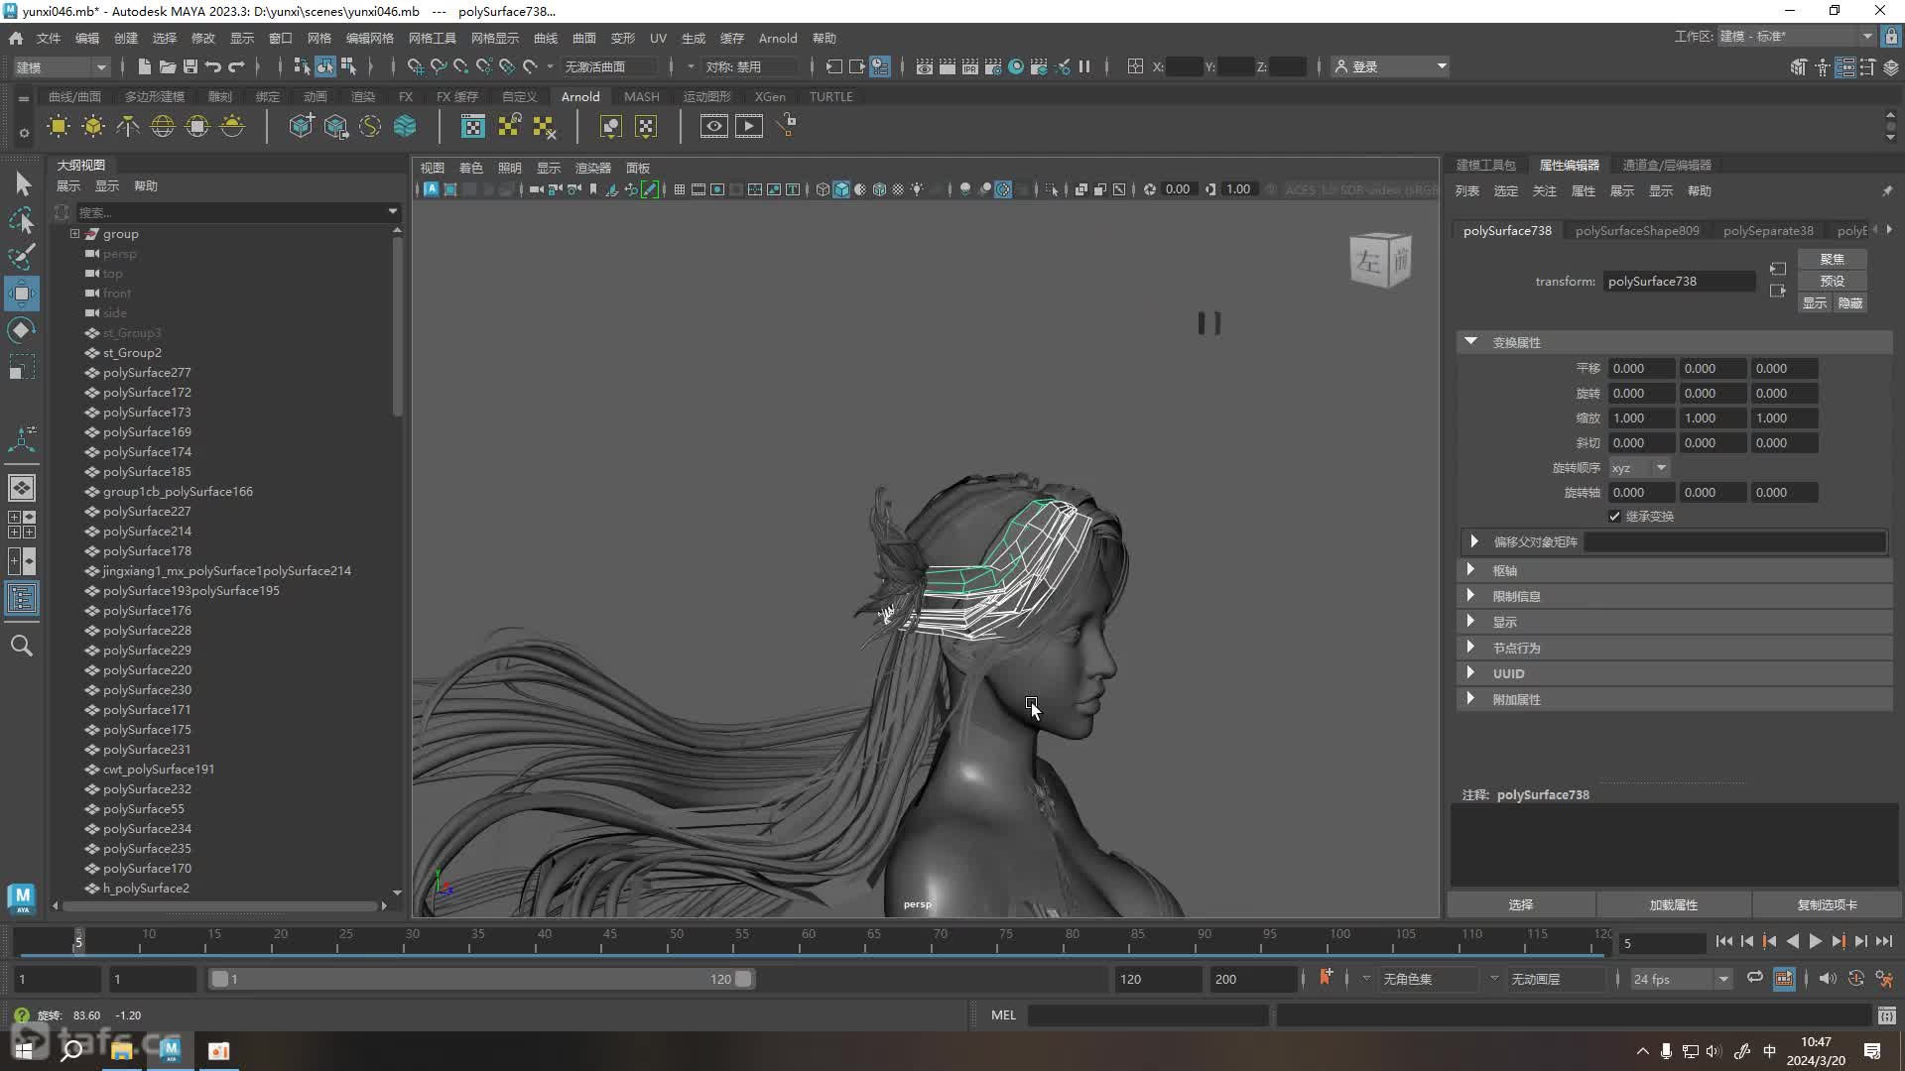This screenshot has width=1905, height=1071.
Task: Click the Undo arrow icon
Action: pyautogui.click(x=213, y=66)
